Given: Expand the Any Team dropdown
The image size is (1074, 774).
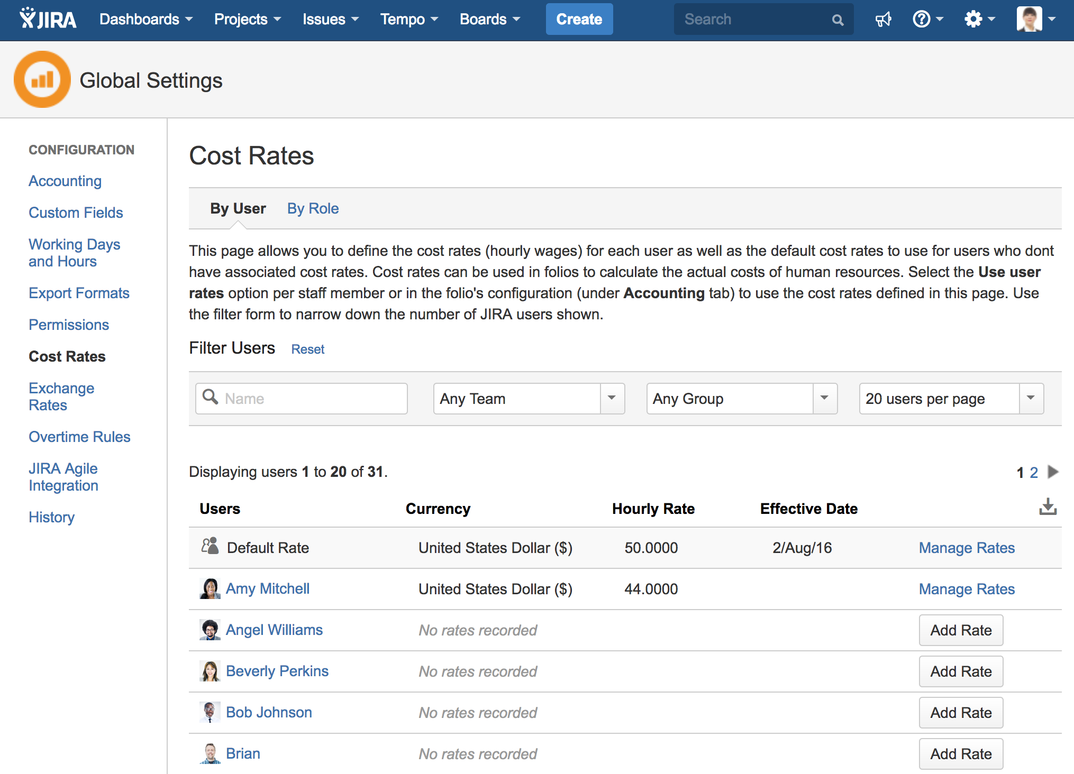Looking at the screenshot, I should coord(612,398).
